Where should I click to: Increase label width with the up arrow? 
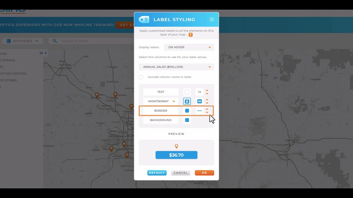point(207,100)
